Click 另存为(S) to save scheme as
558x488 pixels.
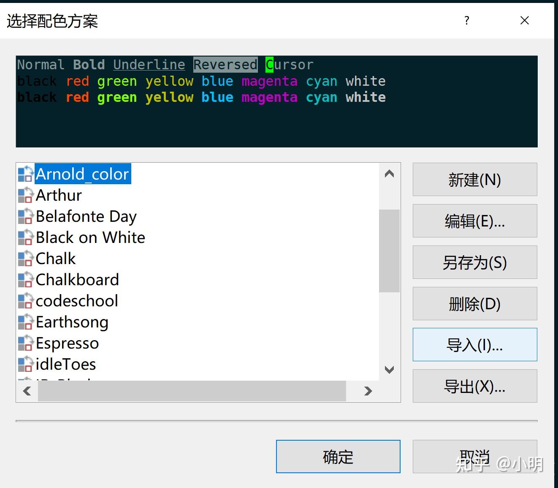474,262
